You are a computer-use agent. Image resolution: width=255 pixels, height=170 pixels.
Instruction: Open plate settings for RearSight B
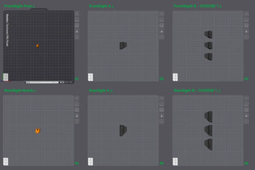pyautogui.click(x=246, y=121)
